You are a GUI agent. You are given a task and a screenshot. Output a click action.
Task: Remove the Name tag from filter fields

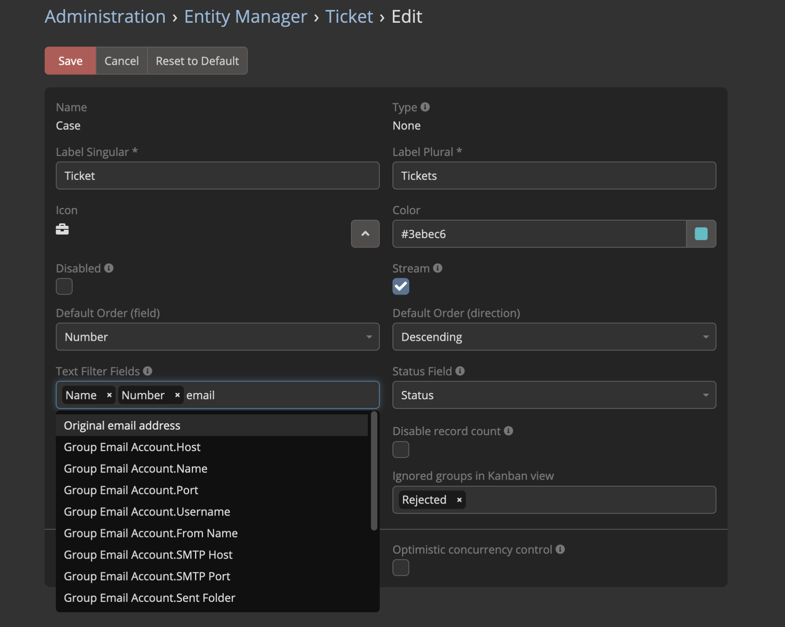[109, 395]
